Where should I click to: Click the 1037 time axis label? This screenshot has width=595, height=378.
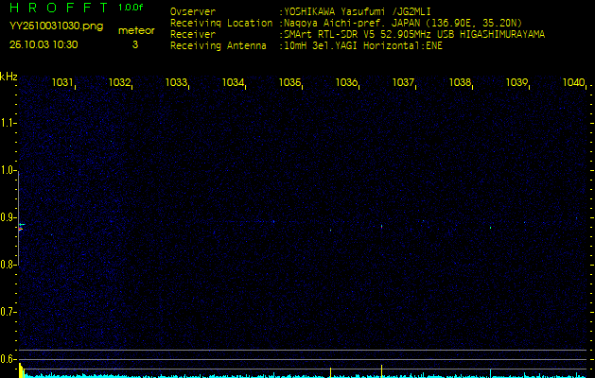(x=403, y=82)
